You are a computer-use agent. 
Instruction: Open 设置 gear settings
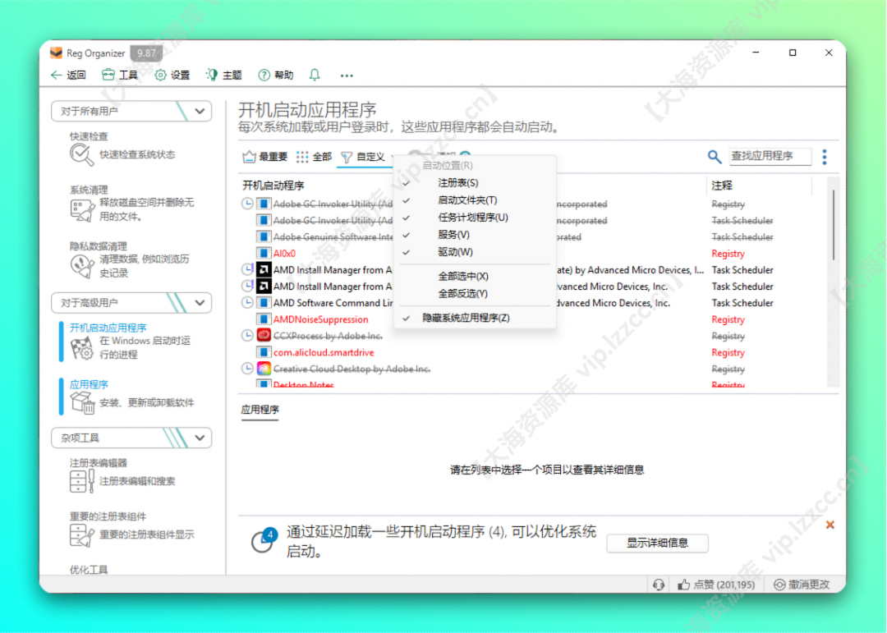(x=172, y=76)
